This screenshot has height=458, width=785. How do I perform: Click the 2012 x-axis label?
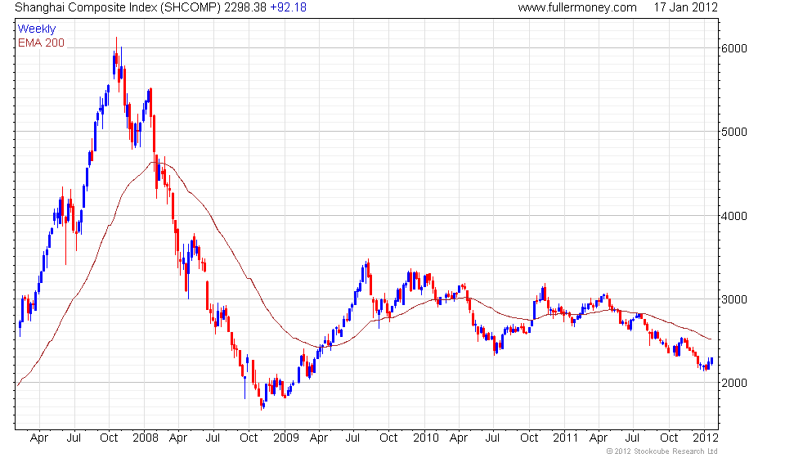706,438
